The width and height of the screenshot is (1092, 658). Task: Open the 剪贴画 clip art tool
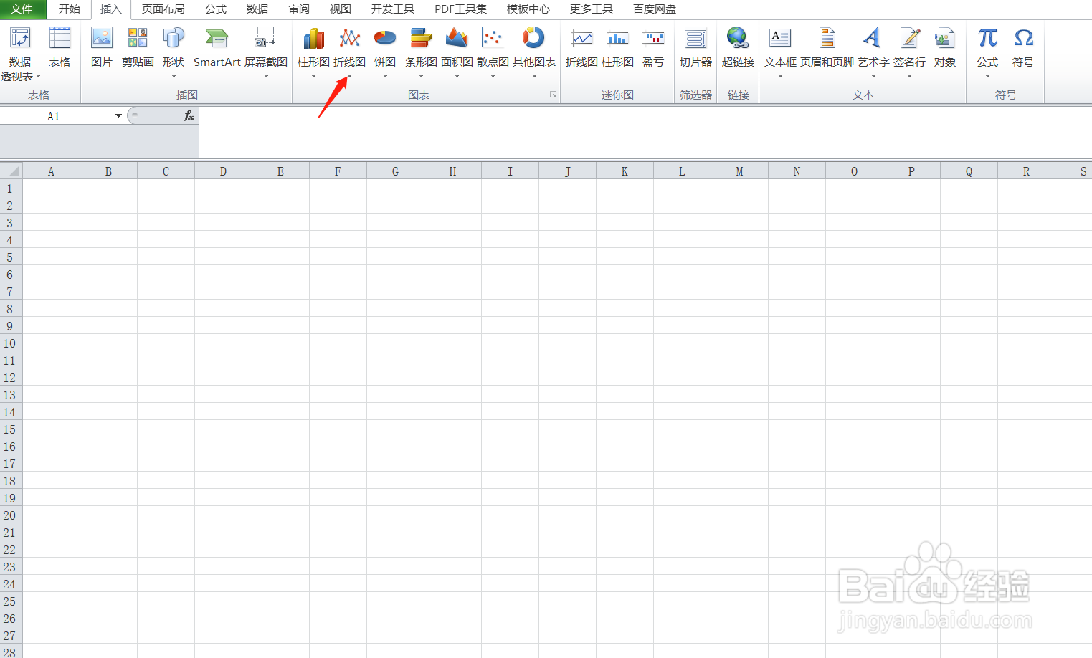tap(138, 48)
